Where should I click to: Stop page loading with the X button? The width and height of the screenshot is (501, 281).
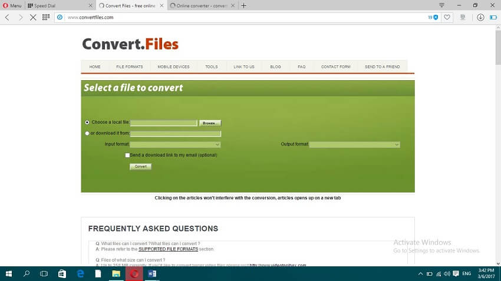(33, 17)
